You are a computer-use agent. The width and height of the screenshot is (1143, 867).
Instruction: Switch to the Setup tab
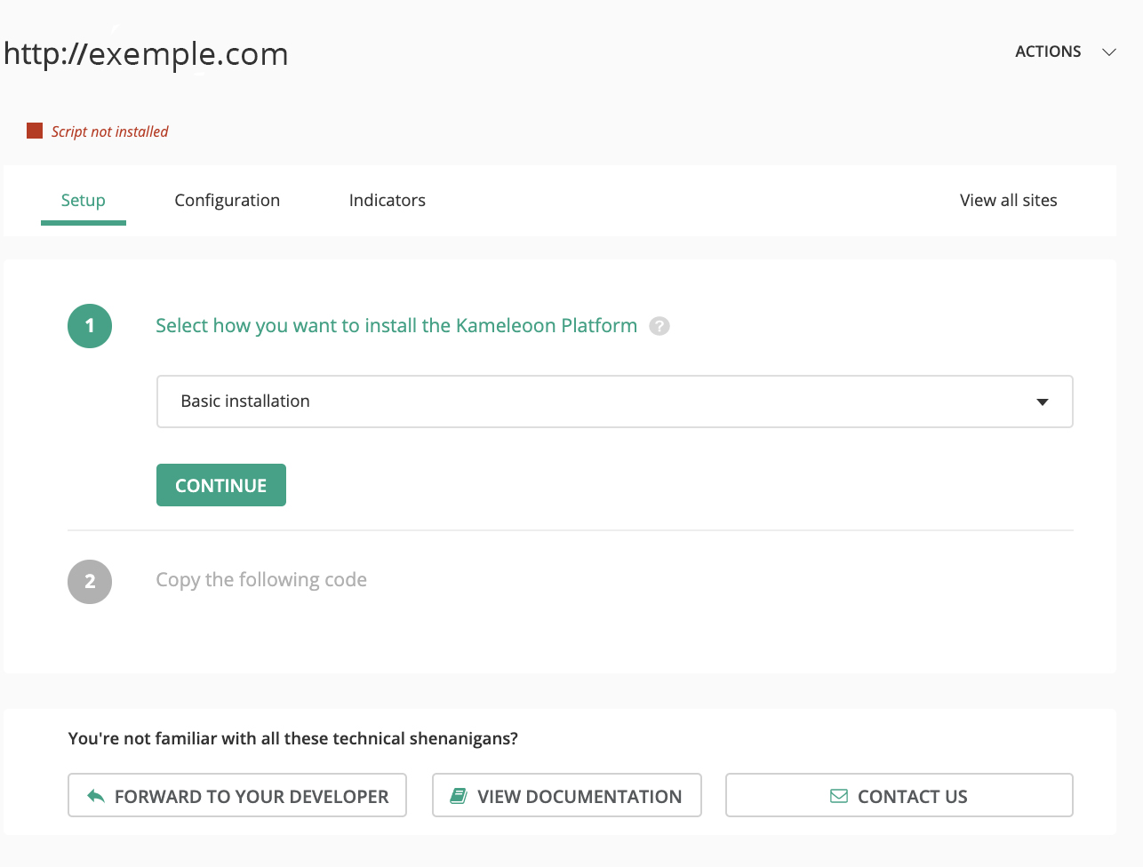coord(84,201)
